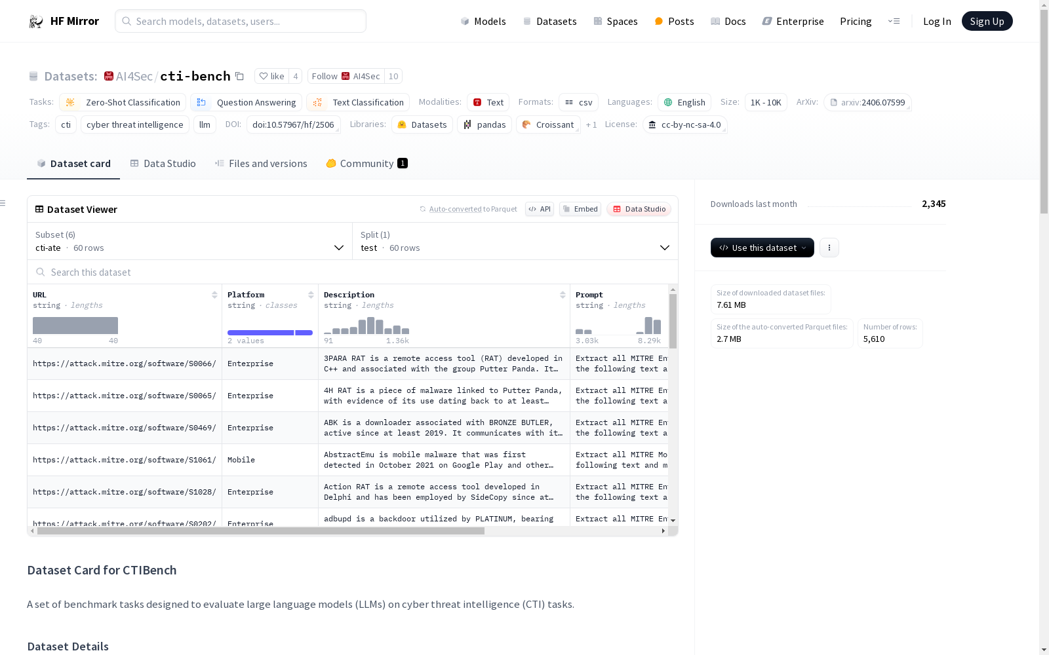Click the llm tag
This screenshot has height=655, width=1049.
pos(205,124)
